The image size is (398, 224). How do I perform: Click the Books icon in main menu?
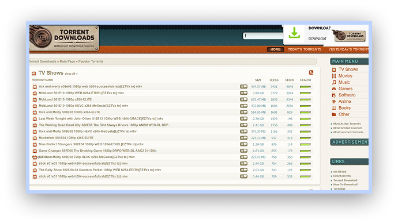pyautogui.click(x=334, y=108)
